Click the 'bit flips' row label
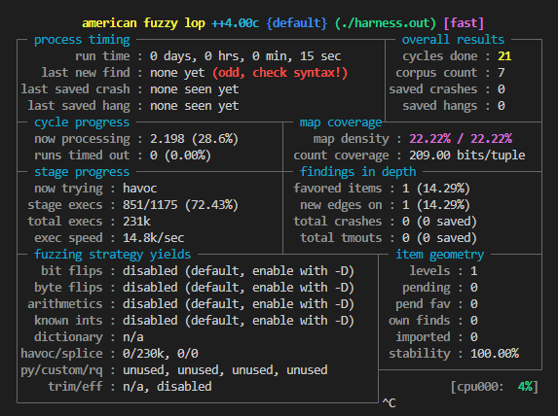558x416 pixels. [71, 271]
